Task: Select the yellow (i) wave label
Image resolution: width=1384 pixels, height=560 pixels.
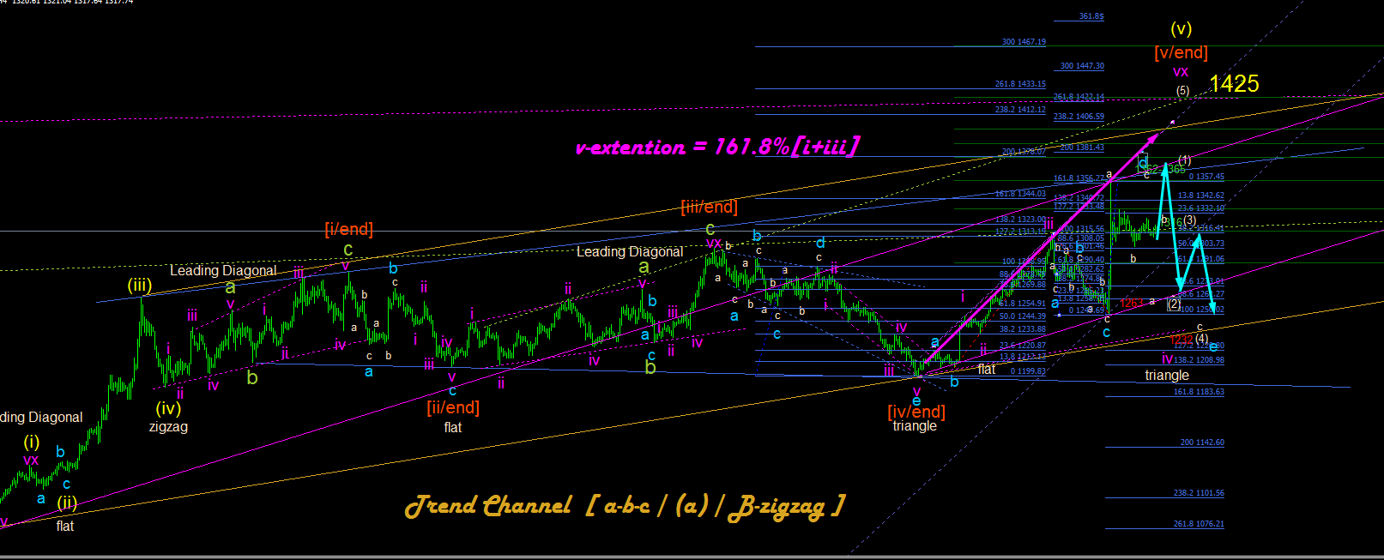Action: [32, 442]
